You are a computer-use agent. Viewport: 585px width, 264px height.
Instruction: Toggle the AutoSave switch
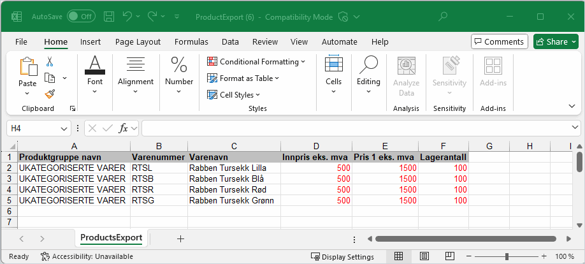[x=81, y=16]
